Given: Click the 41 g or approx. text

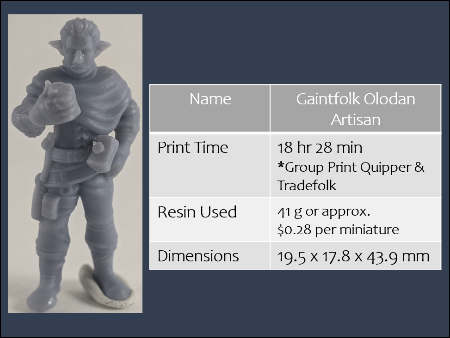Looking at the screenshot, I should tap(324, 212).
